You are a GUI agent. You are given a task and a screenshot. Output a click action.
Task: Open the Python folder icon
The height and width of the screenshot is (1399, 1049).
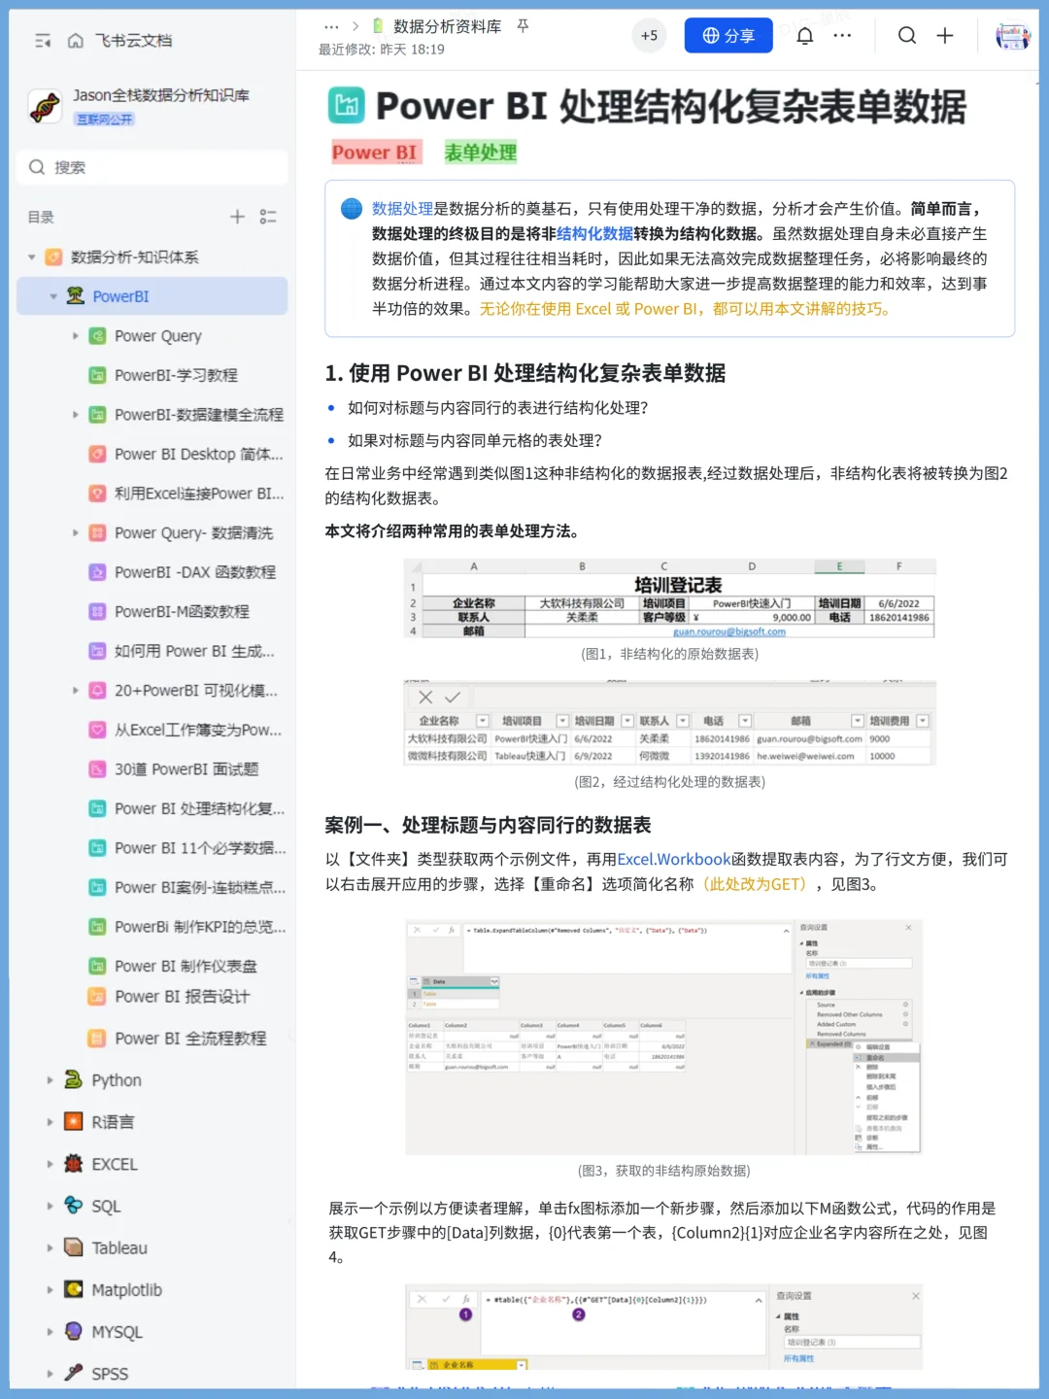73,1079
